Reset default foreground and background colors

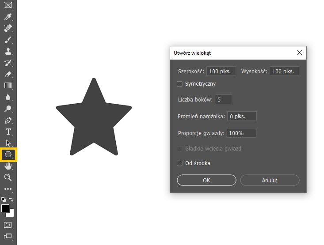coord(4,200)
